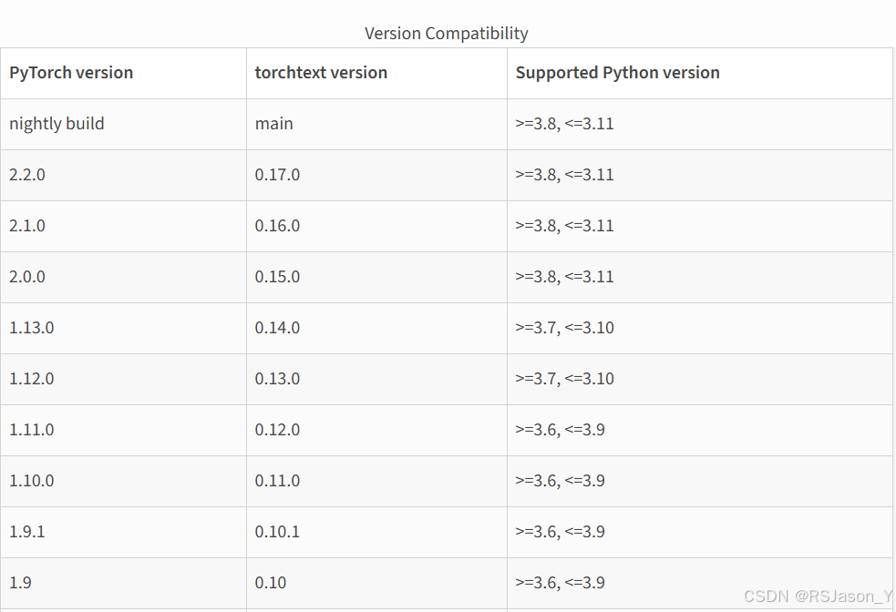Select the nightly build cell

[x=57, y=124]
